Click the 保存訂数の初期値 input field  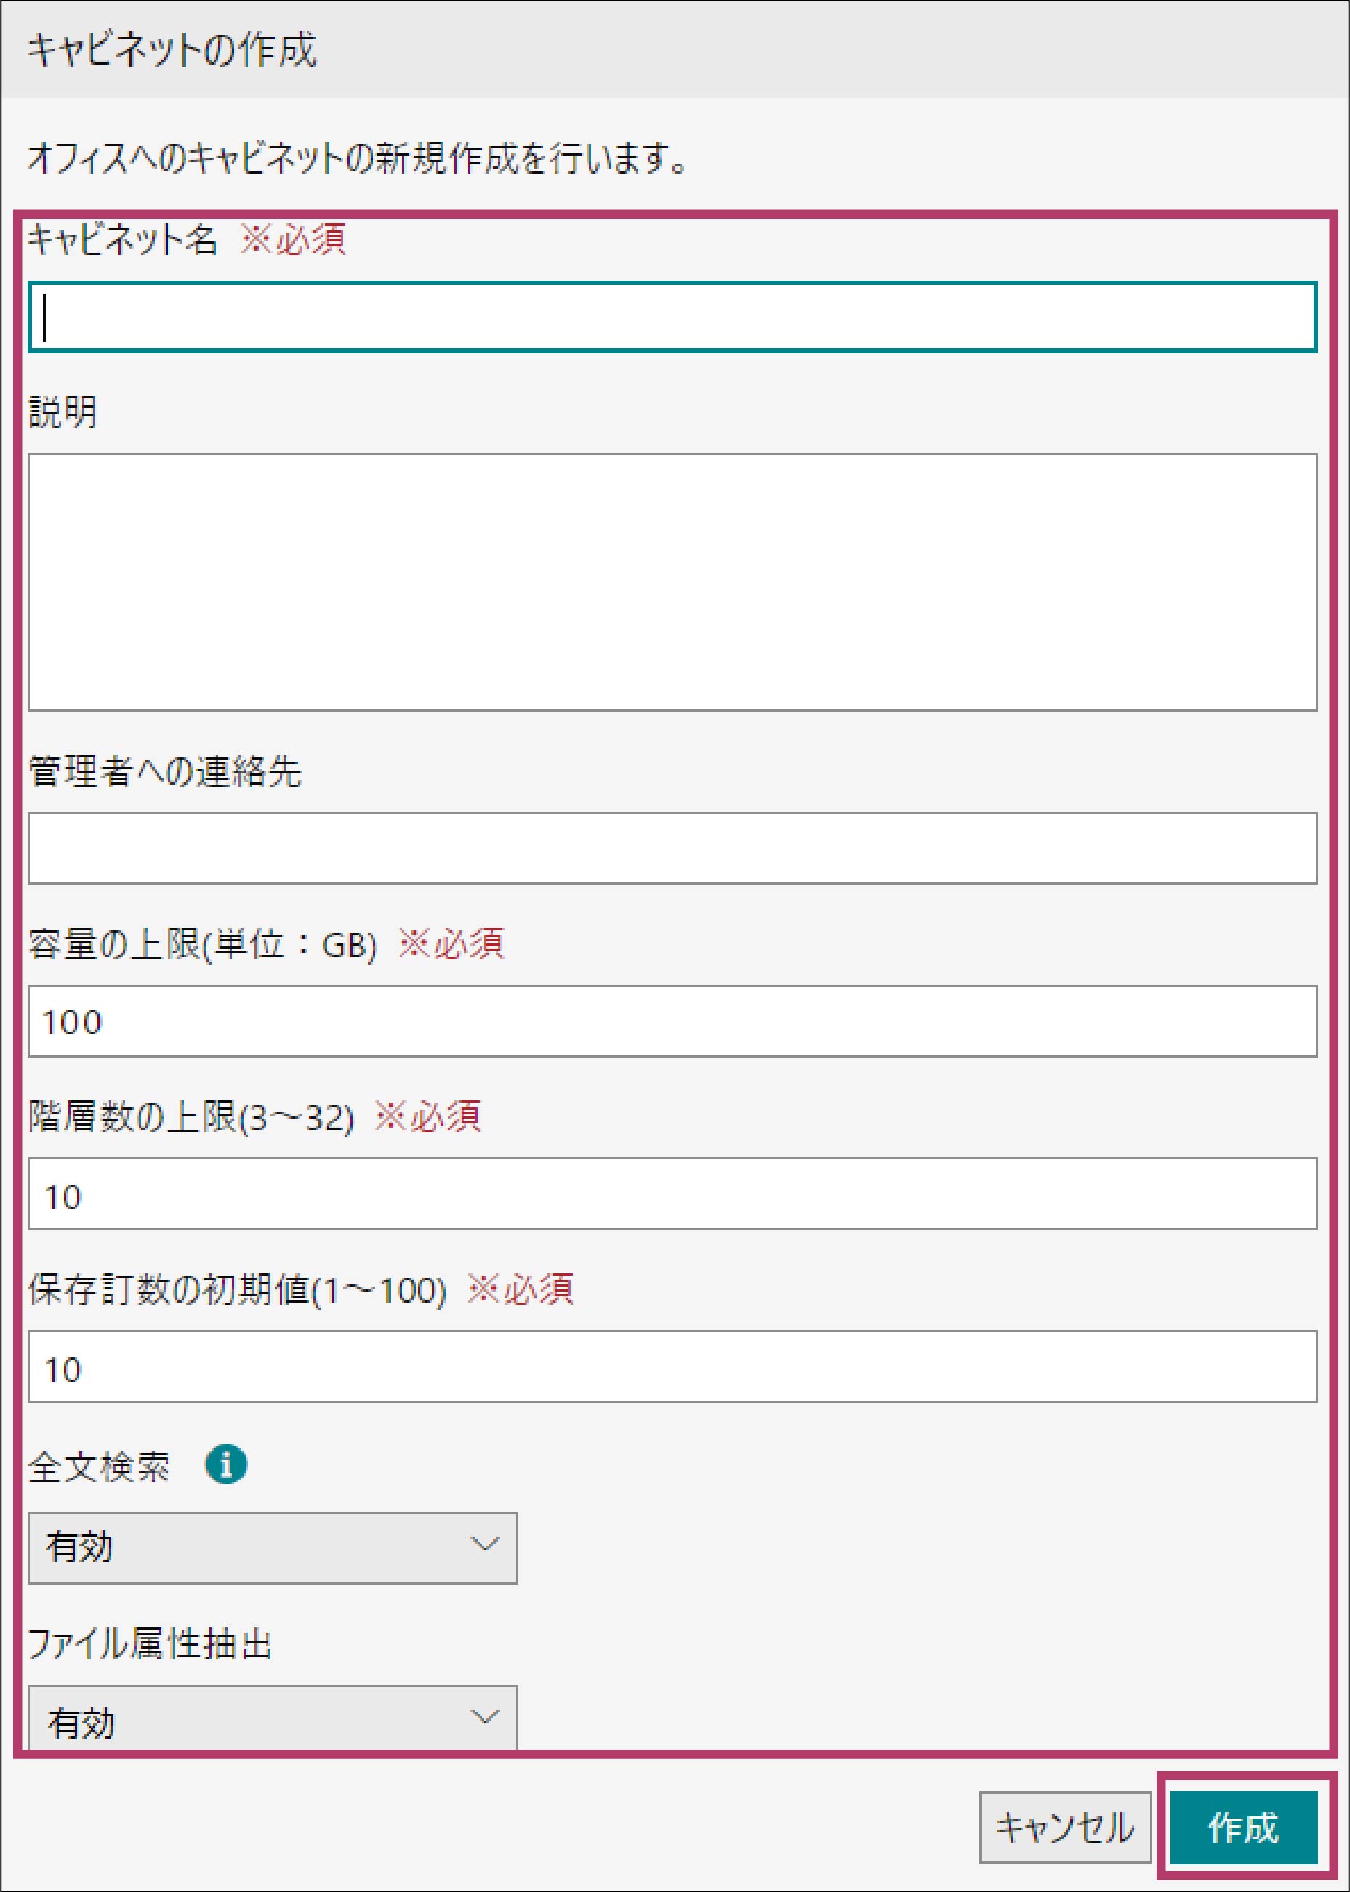672,1366
